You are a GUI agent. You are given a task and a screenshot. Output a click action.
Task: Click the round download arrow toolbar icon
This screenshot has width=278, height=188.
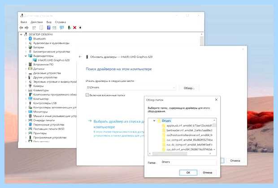(80, 28)
